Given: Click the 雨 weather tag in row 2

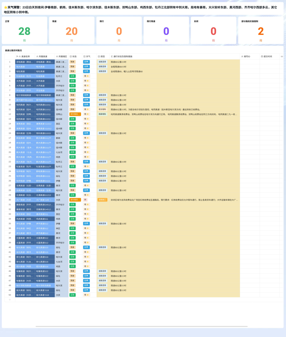Looking at the screenshot, I should tap(86, 67).
